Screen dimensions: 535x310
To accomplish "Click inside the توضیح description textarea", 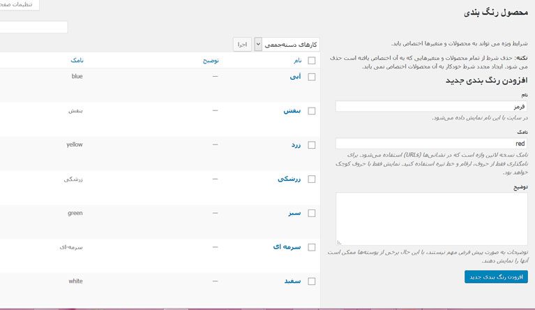I will click(x=431, y=218).
